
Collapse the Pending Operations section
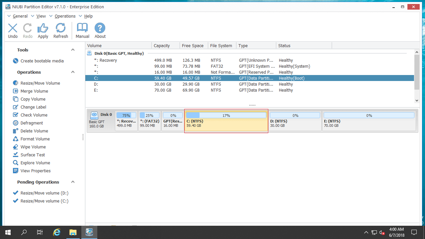(73, 182)
